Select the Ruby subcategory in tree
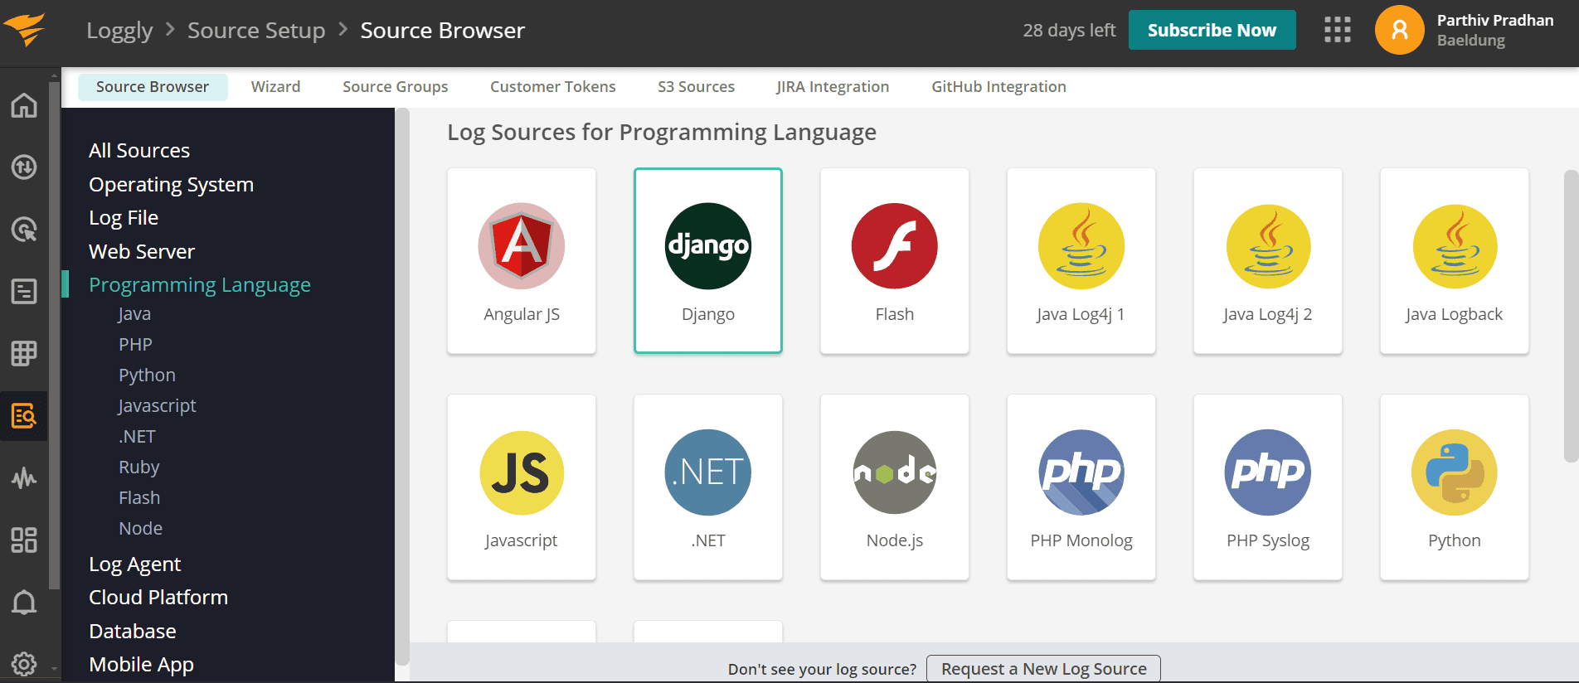 click(x=138, y=467)
